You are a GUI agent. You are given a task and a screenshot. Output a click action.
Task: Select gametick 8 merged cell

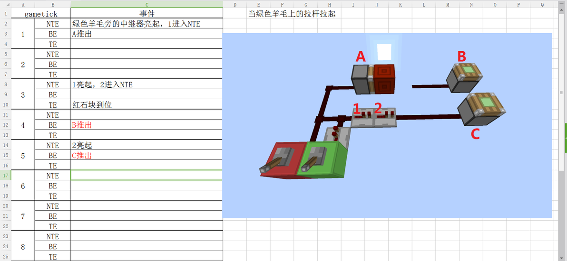pos(23,247)
